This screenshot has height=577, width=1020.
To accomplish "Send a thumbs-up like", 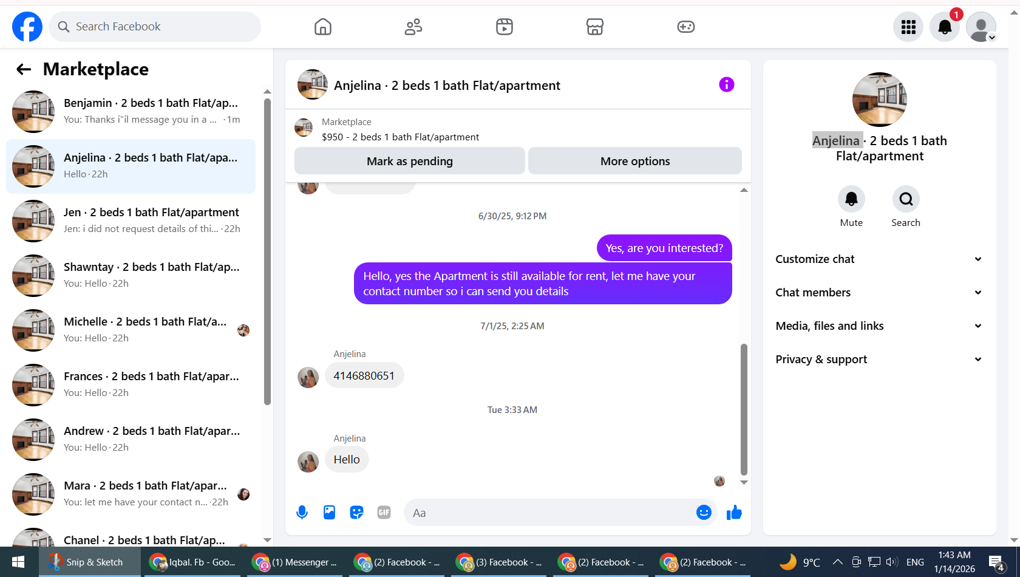I will [734, 513].
